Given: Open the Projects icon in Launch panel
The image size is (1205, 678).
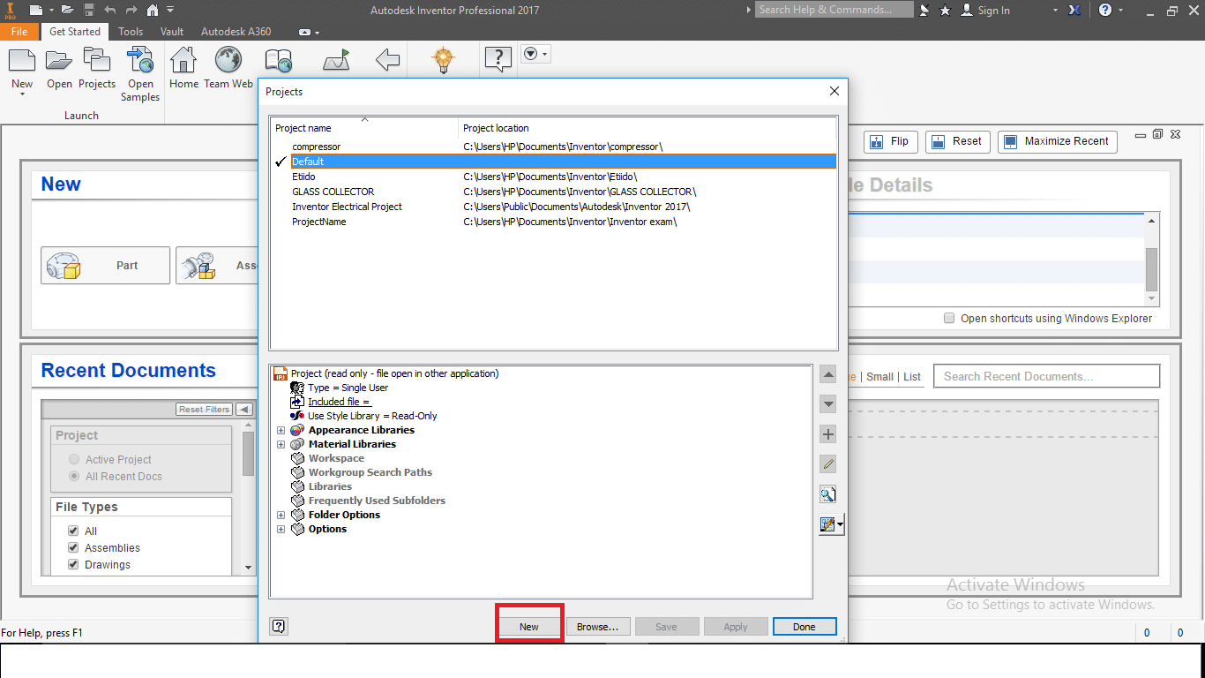Looking at the screenshot, I should coord(97,71).
